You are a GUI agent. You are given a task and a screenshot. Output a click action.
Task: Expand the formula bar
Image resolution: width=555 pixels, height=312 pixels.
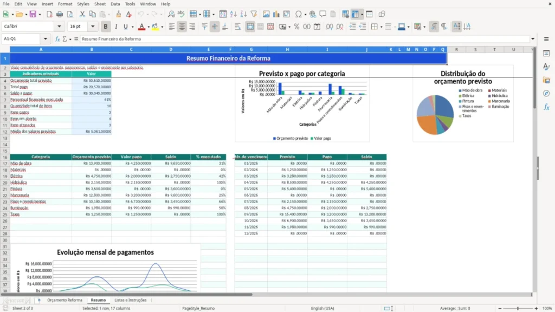(x=533, y=39)
